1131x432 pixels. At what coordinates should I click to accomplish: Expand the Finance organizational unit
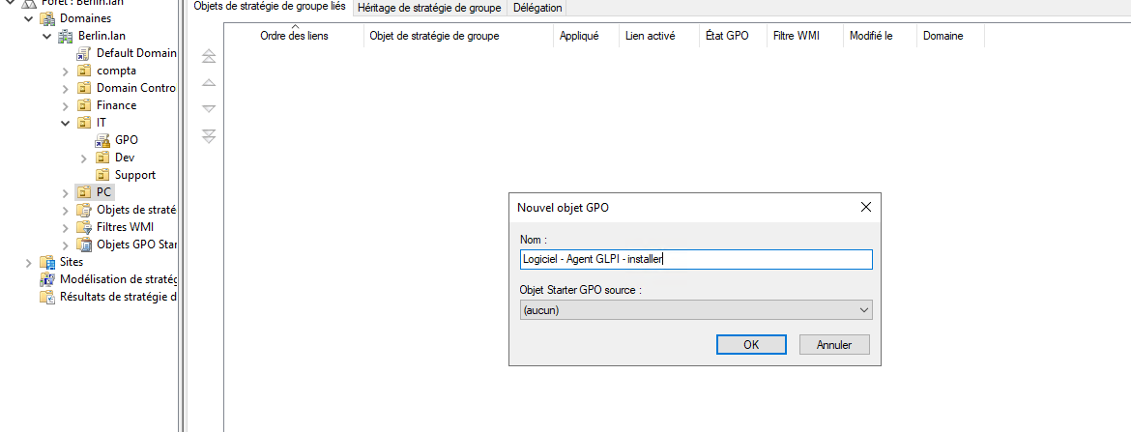[x=66, y=105]
